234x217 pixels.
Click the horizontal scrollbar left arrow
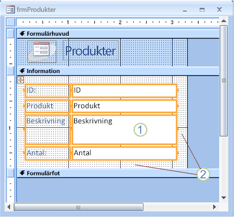(9, 207)
